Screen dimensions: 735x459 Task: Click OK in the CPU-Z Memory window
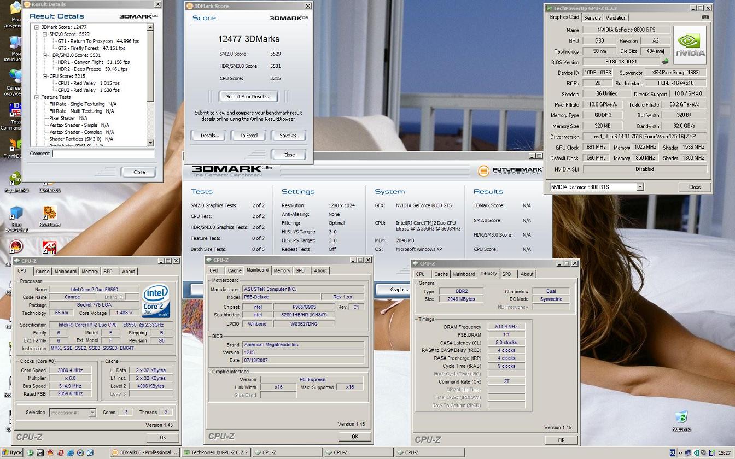pyautogui.click(x=561, y=440)
